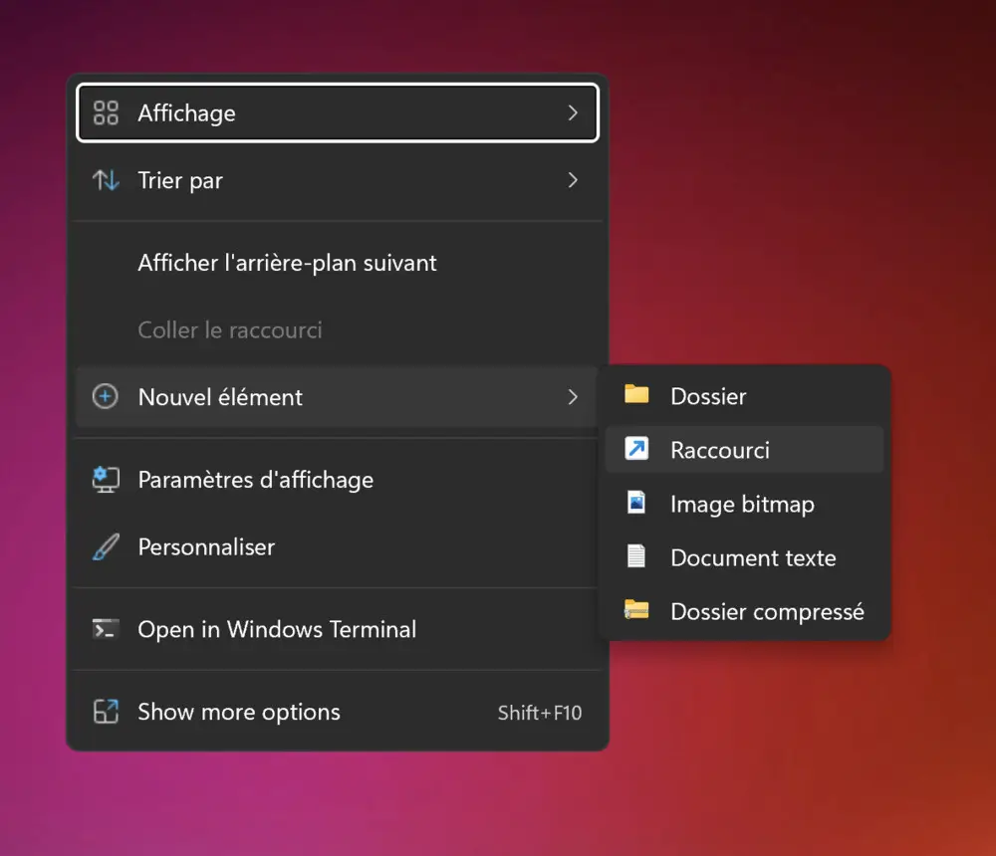
Task: Click the Image bitmap file icon
Action: tap(636, 504)
